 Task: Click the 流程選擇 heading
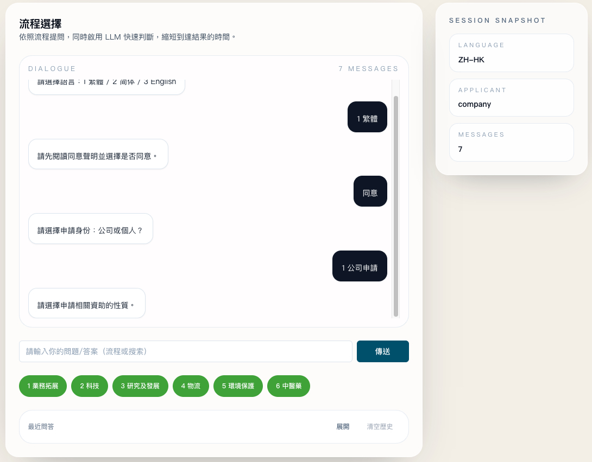pyautogui.click(x=40, y=24)
